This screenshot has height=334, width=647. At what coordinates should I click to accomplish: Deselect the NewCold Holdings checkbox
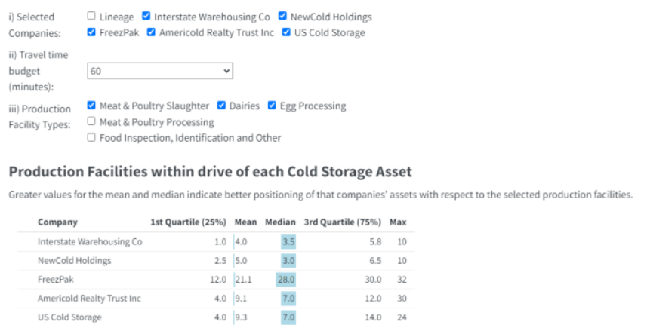point(282,16)
